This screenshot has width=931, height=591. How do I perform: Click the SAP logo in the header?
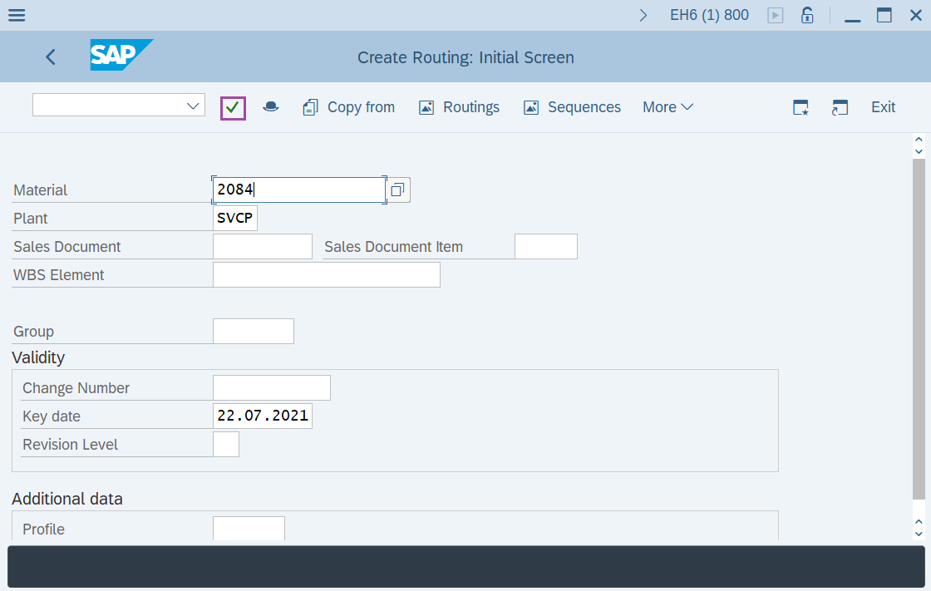click(121, 56)
